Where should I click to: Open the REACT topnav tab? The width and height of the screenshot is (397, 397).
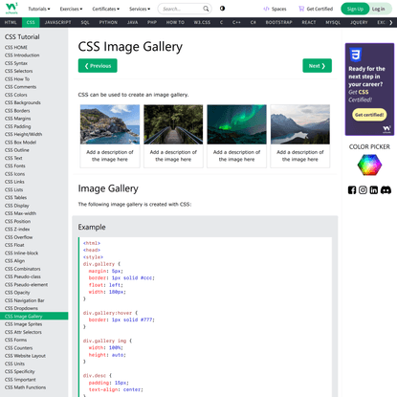[x=309, y=22]
